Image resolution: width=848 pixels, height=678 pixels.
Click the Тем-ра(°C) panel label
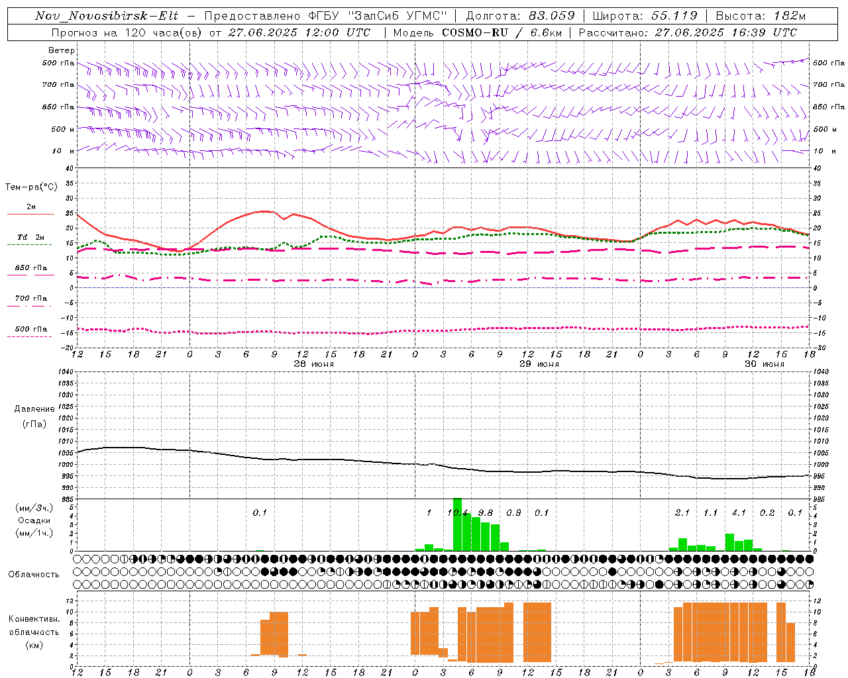tap(31, 187)
